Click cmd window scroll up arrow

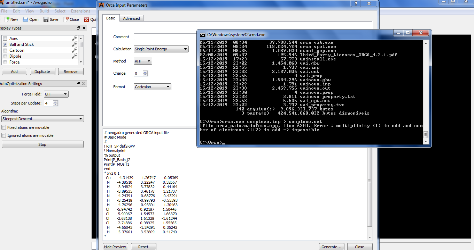(x=425, y=43)
